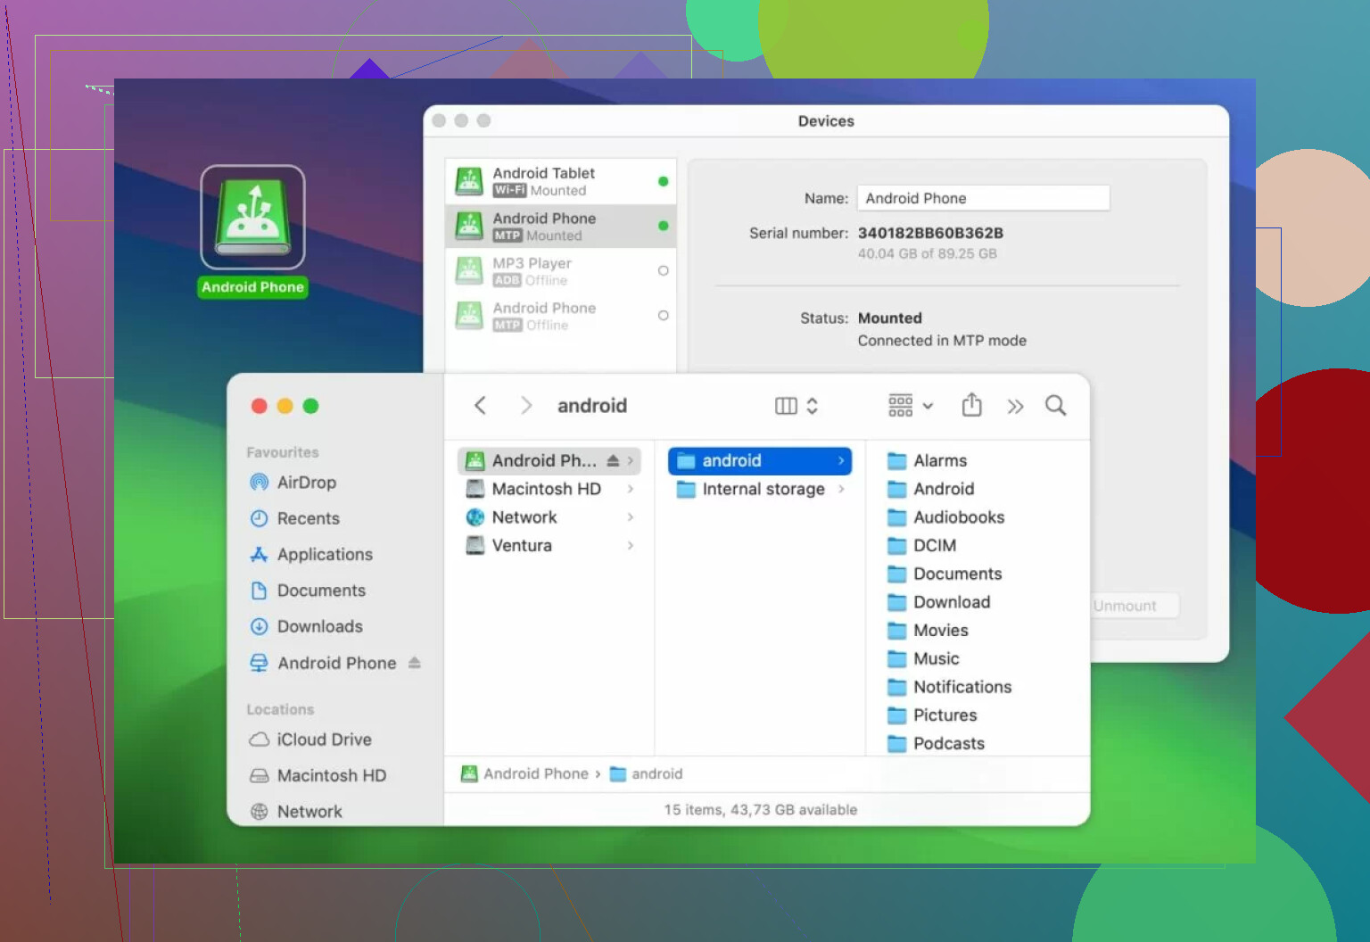Click offline status circle of MP3 Player
The width and height of the screenshot is (1370, 942).
[x=663, y=270]
